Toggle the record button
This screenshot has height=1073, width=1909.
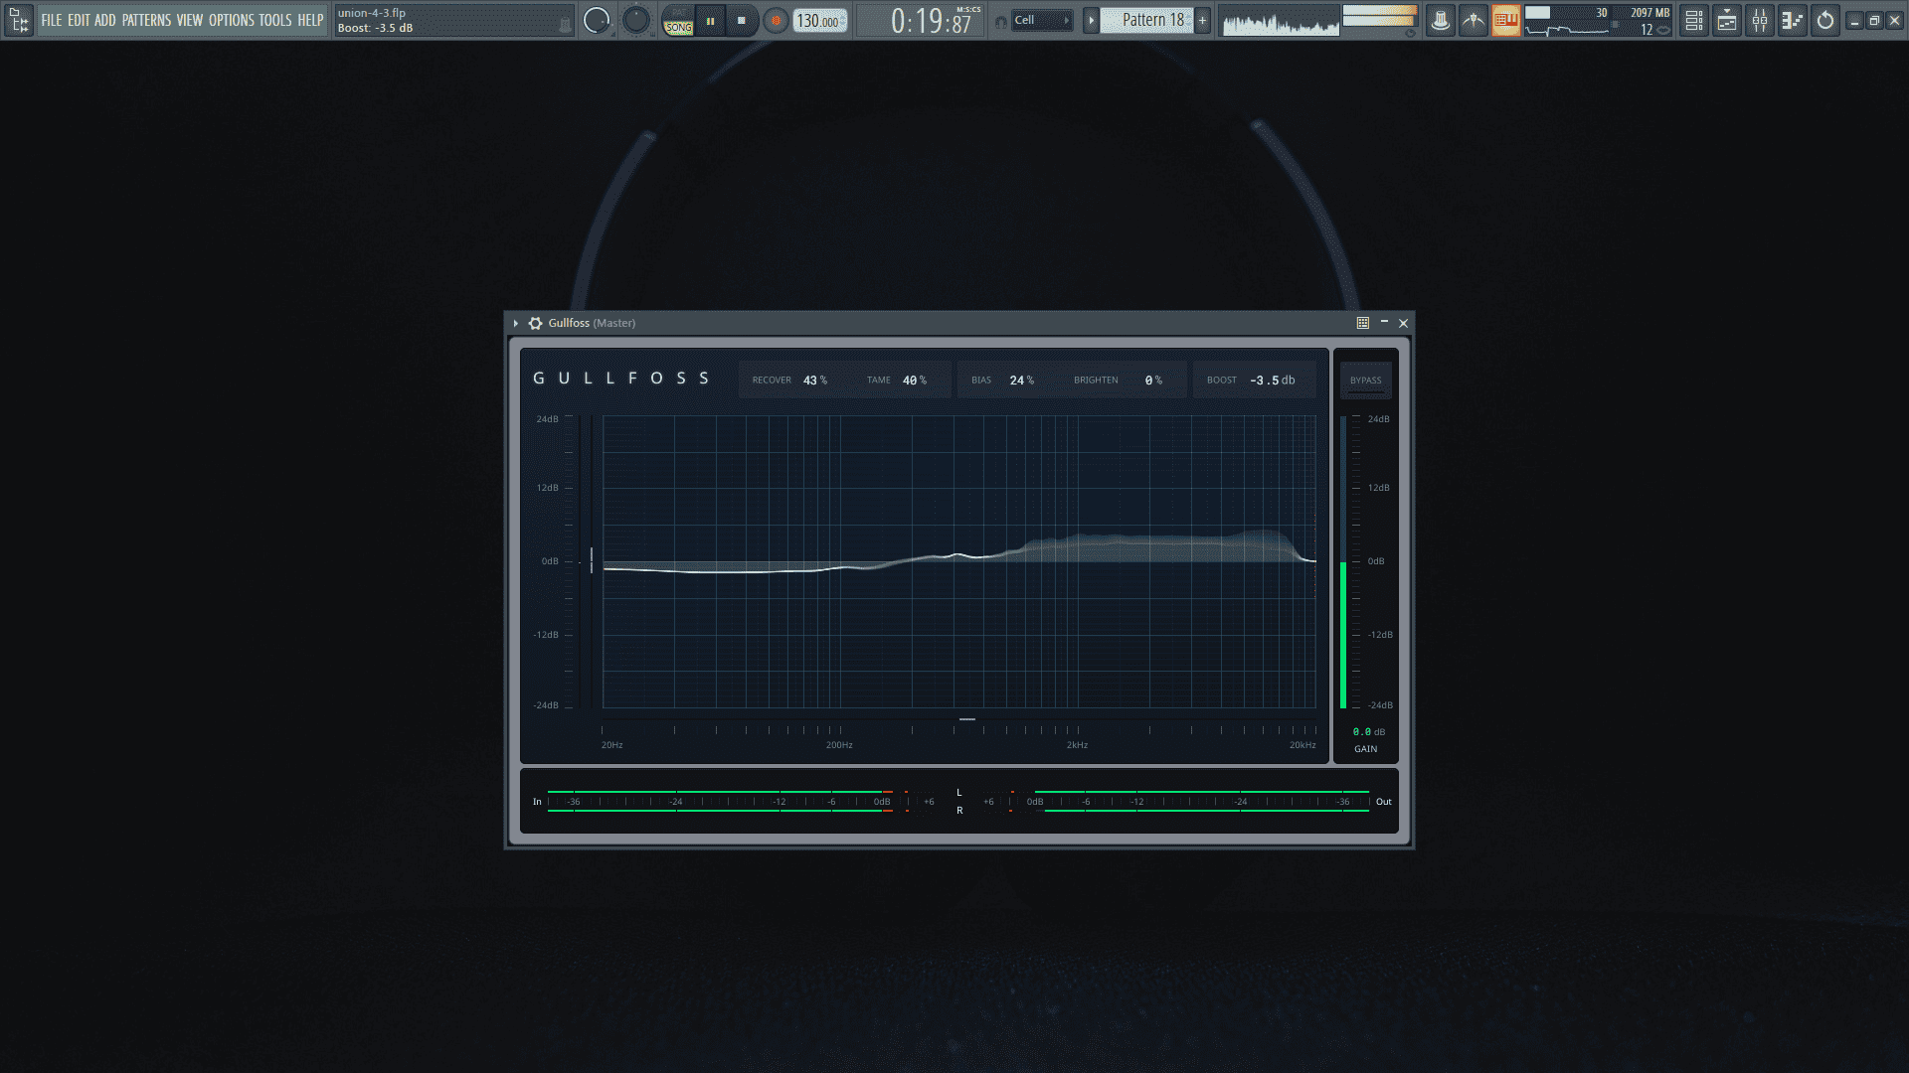click(x=776, y=21)
